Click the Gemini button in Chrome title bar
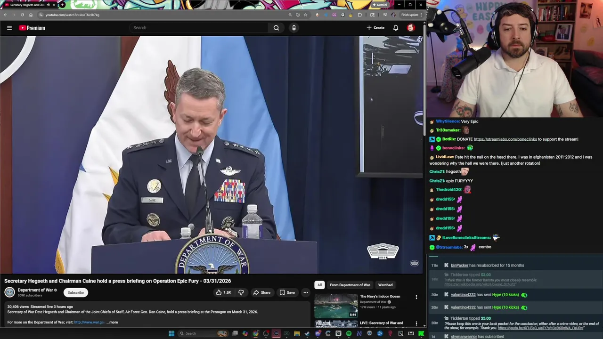 [x=380, y=5]
